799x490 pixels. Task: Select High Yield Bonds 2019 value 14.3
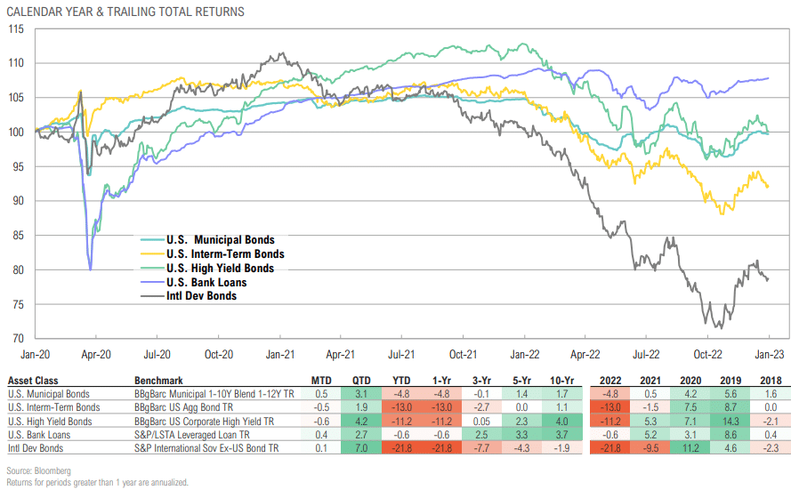point(730,422)
